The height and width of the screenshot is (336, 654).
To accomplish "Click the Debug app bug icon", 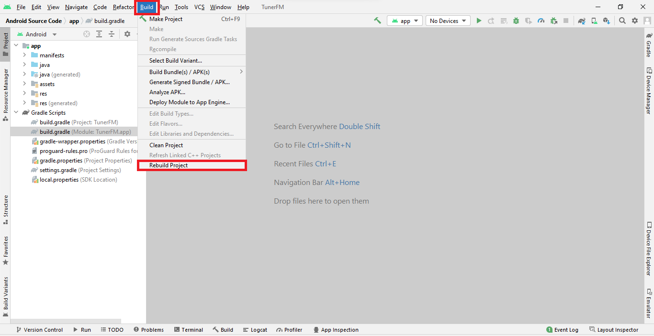I will 516,21.
